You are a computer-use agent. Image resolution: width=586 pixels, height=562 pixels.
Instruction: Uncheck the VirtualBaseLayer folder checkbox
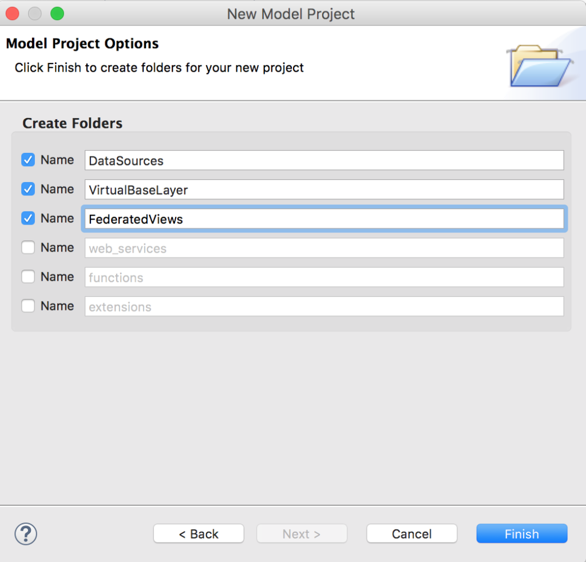(28, 189)
